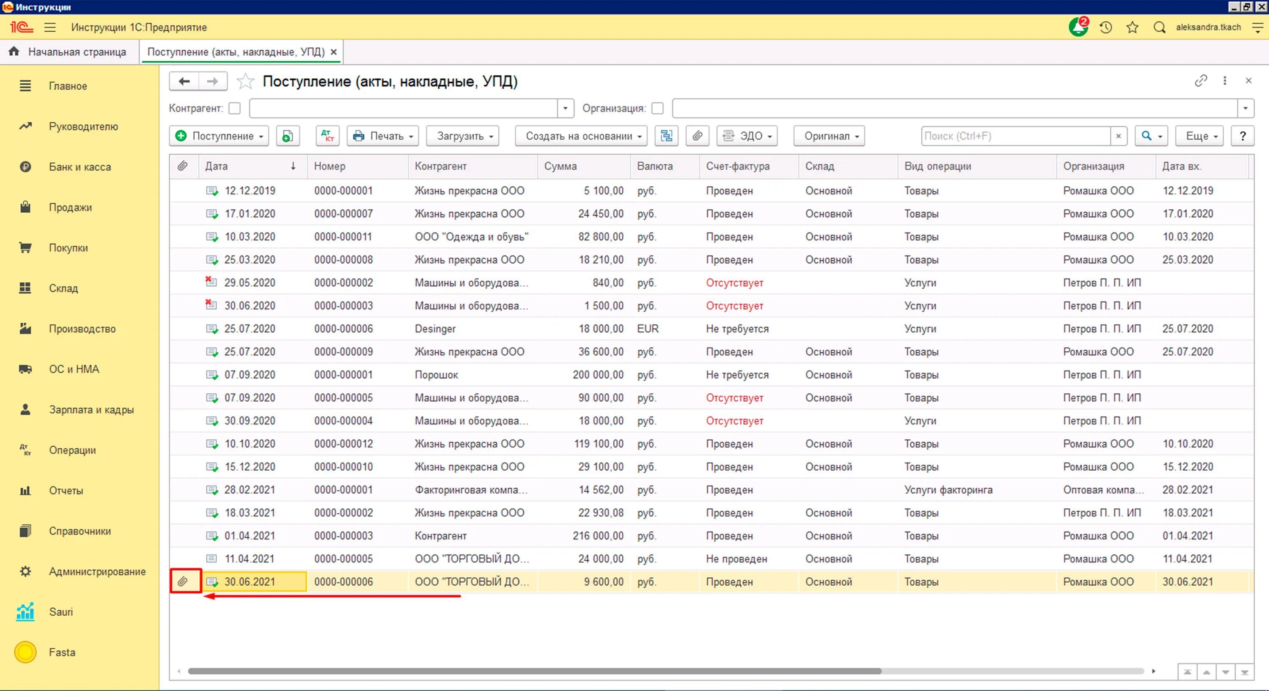This screenshot has width=1269, height=691.
Task: Open the Банк и касса section
Action: (x=80, y=167)
